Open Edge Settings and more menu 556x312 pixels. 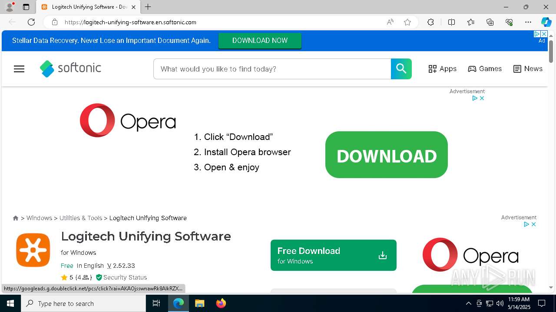click(528, 22)
